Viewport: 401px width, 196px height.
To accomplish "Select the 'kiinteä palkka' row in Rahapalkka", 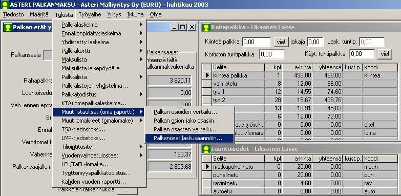I will click(300, 75).
